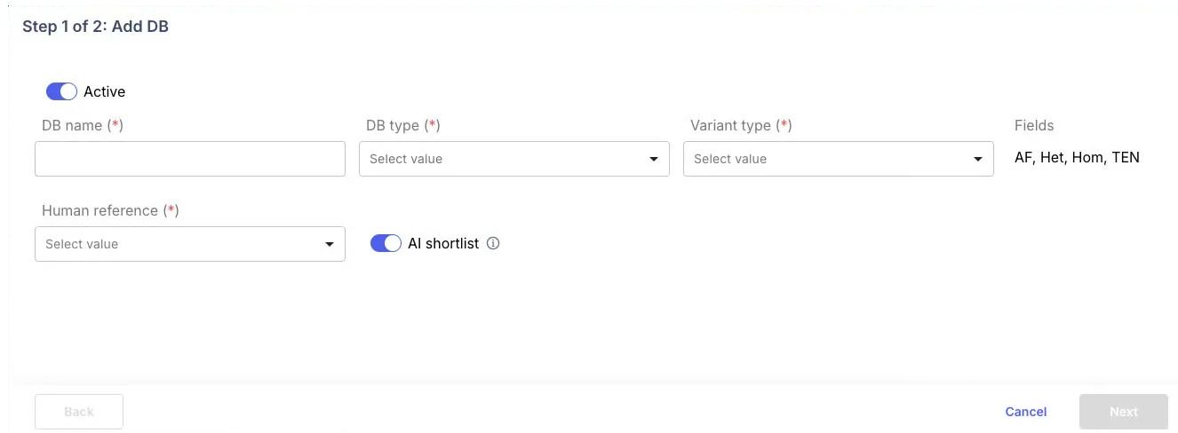Expand the Variant type dropdown arrow
Image resolution: width=1178 pixels, height=433 pixels.
click(978, 159)
